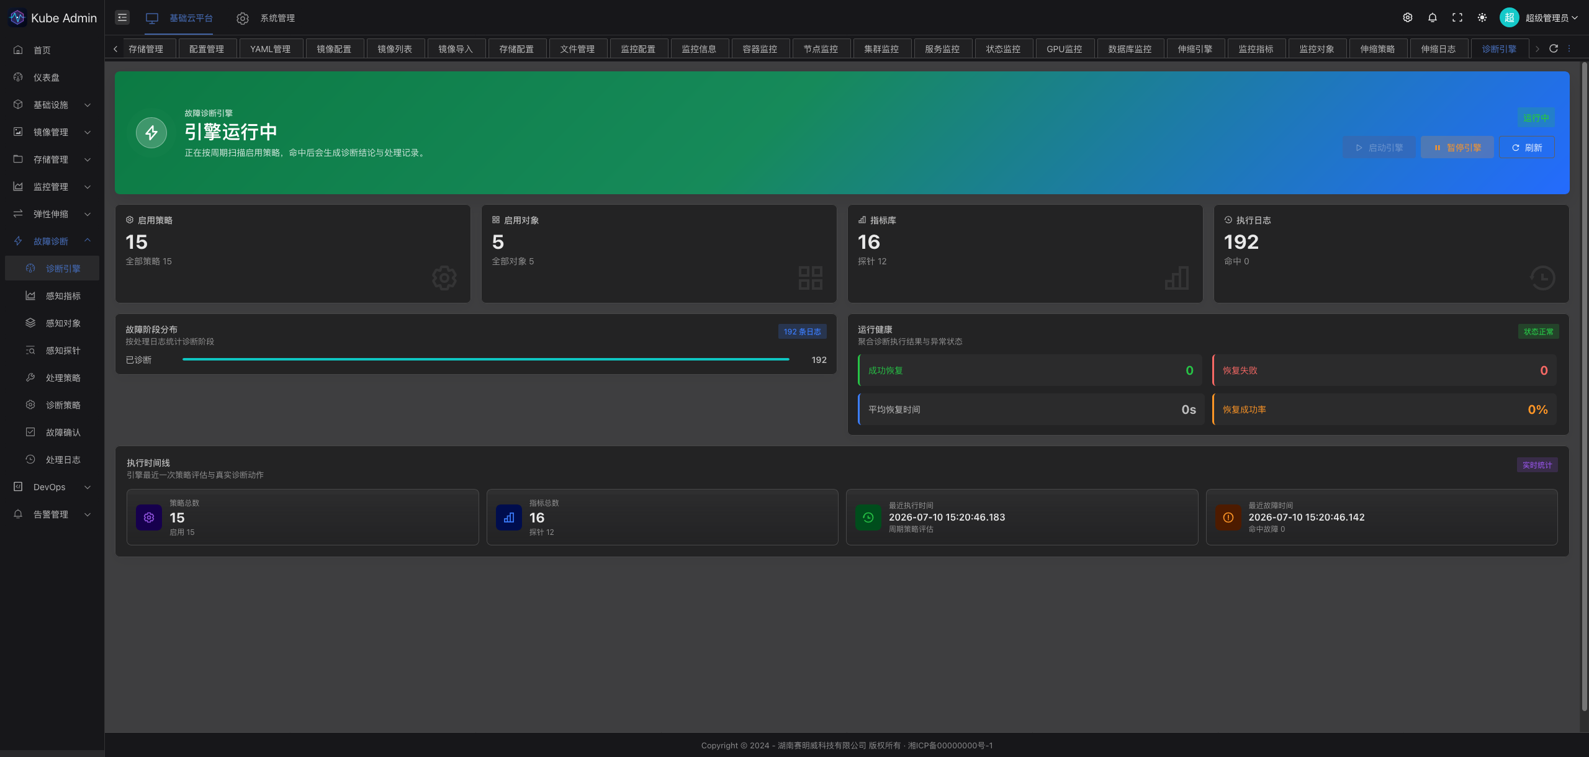Go to 首页 in the sidebar

[x=52, y=50]
